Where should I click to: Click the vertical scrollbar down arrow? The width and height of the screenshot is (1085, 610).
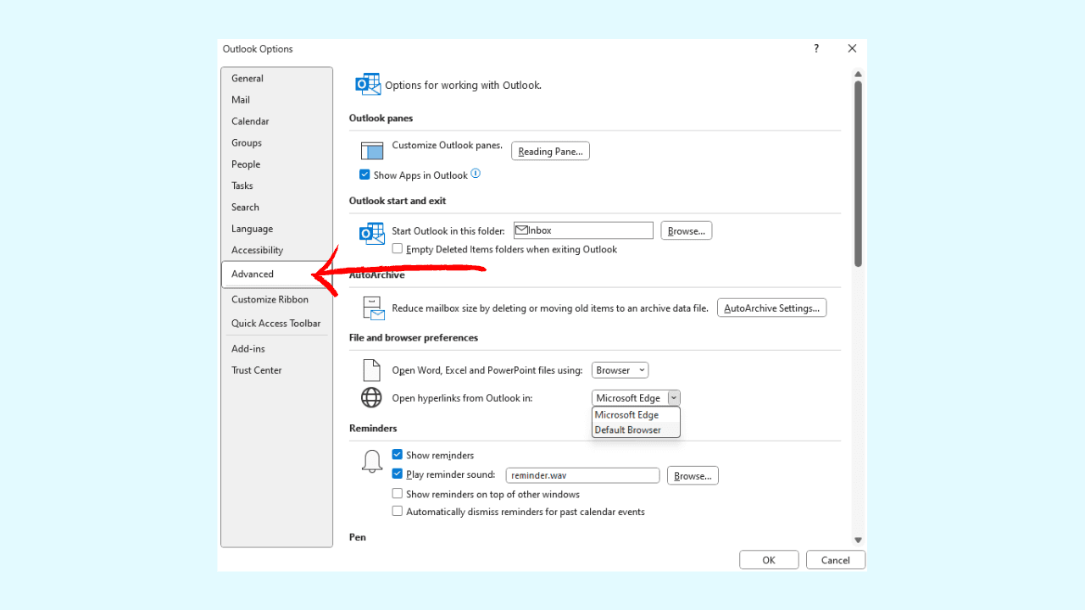(x=858, y=540)
